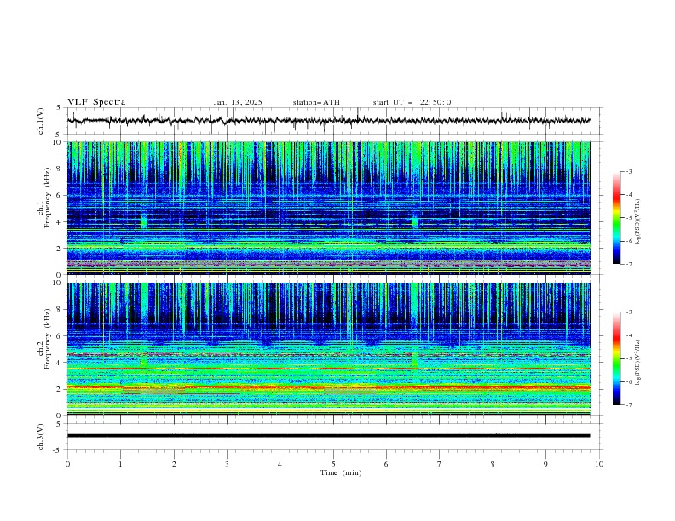
Task: Click the log(PSD) label beside the upper colorbar
Action: 638,222
